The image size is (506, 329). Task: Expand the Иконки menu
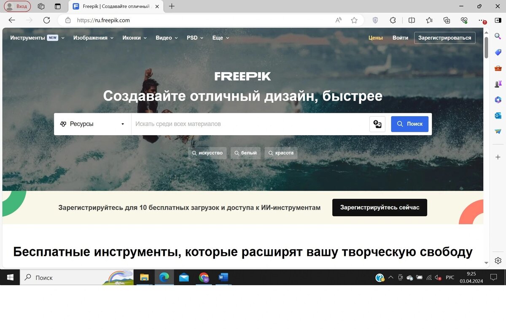[x=135, y=38]
